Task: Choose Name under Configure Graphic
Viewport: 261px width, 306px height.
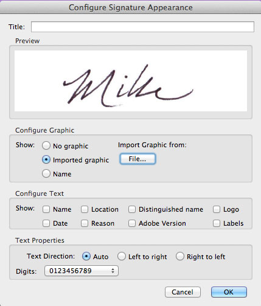Action: [46, 174]
